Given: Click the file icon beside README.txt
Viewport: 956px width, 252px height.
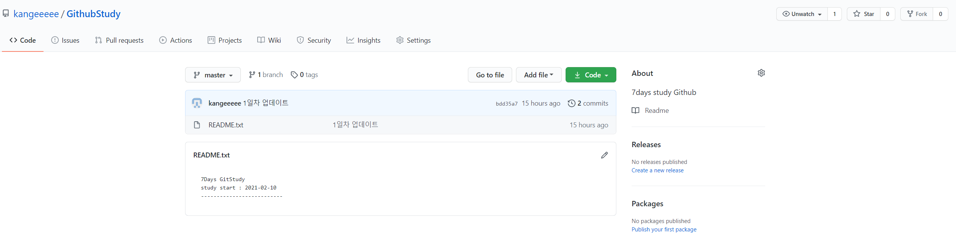Looking at the screenshot, I should tap(197, 125).
